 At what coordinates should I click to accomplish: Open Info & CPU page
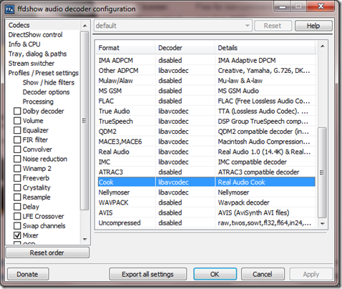coord(24,44)
